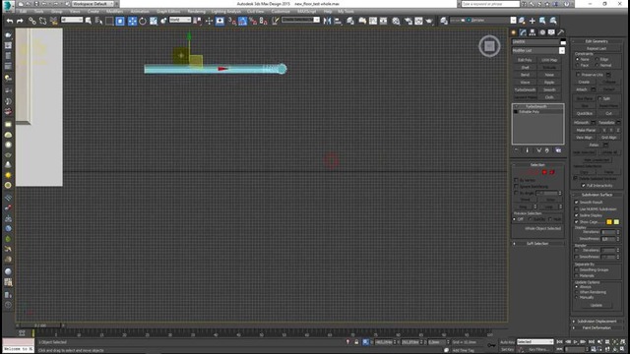
Task: Expand the Subdivision Displacement rollout
Action: click(x=597, y=322)
